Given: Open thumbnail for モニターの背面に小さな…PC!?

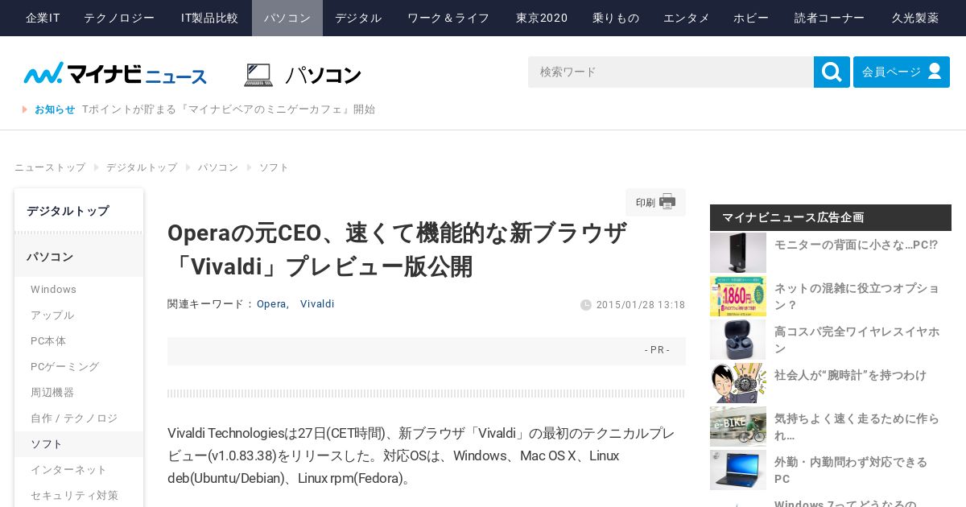Looking at the screenshot, I should coord(738,253).
